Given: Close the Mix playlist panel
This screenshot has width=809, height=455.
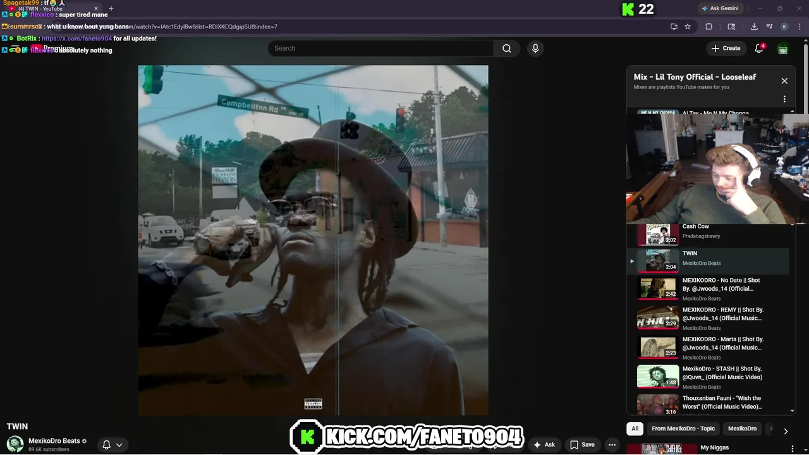Looking at the screenshot, I should (784, 81).
